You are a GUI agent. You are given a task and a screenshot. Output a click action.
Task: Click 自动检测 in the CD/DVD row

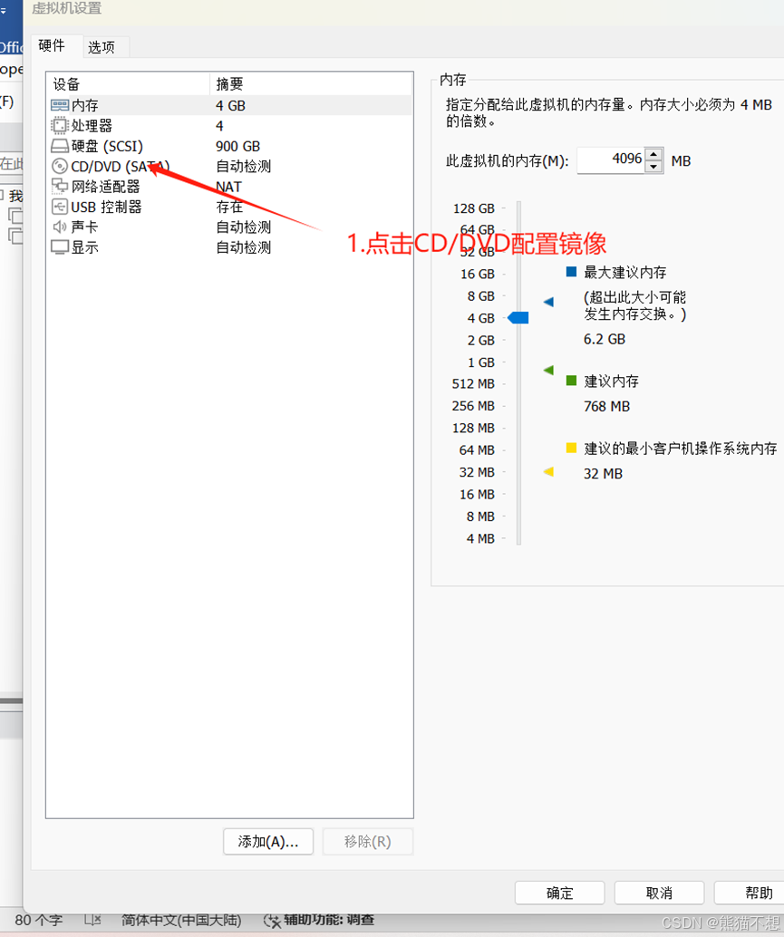tap(243, 166)
